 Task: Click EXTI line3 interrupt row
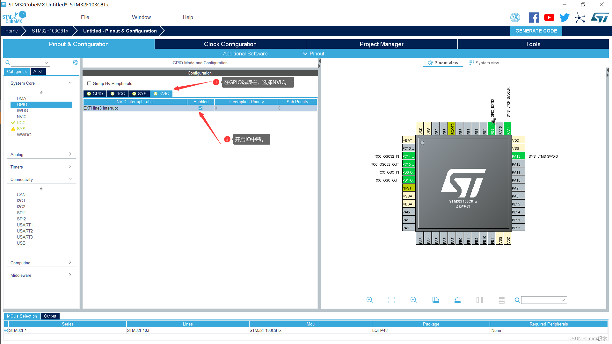point(200,108)
